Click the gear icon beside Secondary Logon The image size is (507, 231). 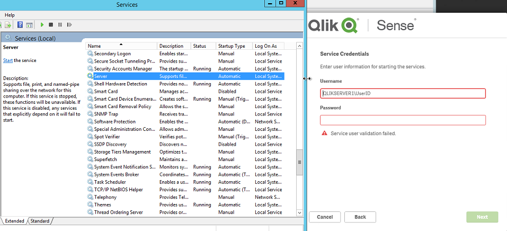click(x=90, y=54)
